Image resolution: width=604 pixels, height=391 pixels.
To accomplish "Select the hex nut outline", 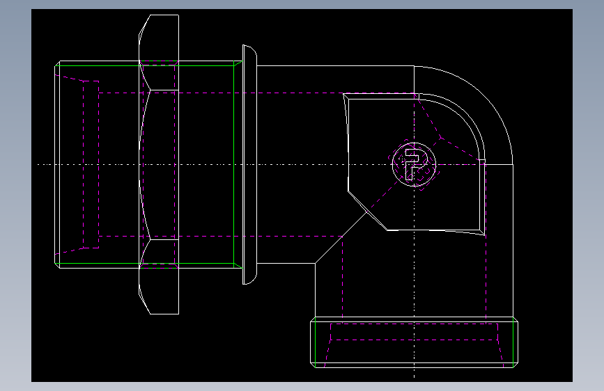I will coord(159,164).
